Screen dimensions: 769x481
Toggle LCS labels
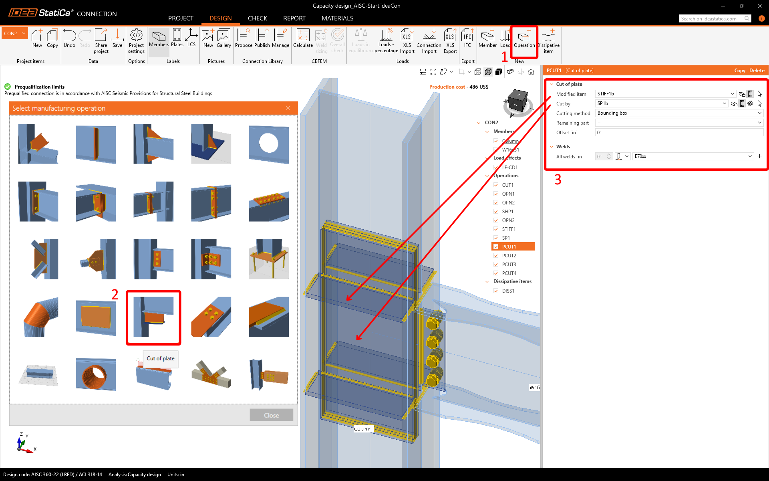(x=191, y=38)
